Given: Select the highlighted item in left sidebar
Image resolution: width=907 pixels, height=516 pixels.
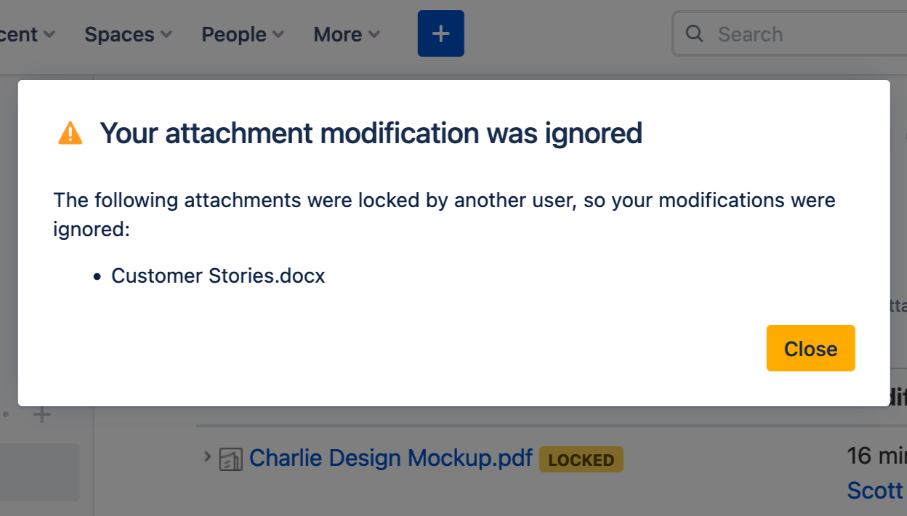Looking at the screenshot, I should click(39, 472).
